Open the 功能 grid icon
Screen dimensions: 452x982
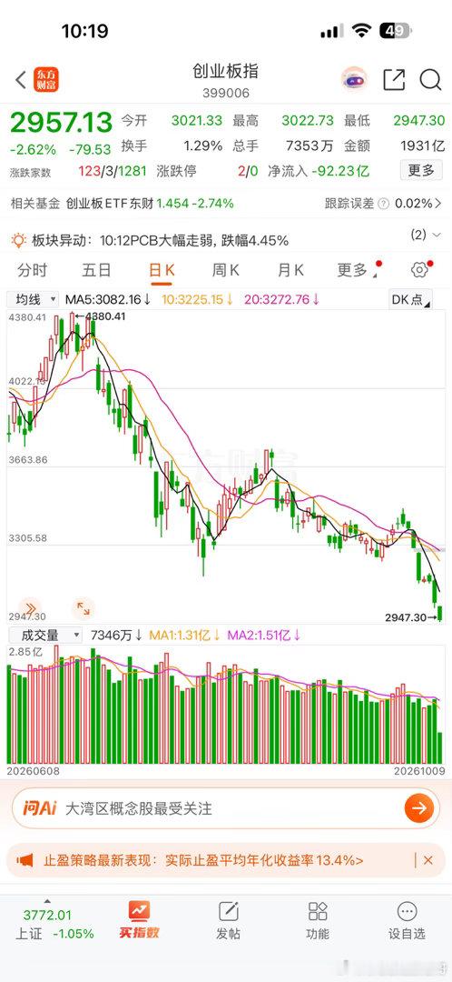pyautogui.click(x=318, y=911)
